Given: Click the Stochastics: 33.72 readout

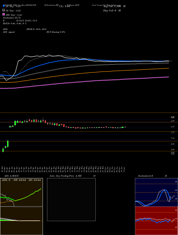Looking at the screenshot, I should 12,18.
